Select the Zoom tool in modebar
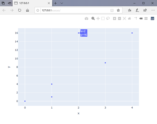 (93, 19)
